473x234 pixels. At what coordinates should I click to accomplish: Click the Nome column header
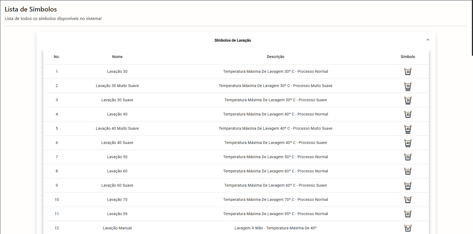tap(117, 57)
